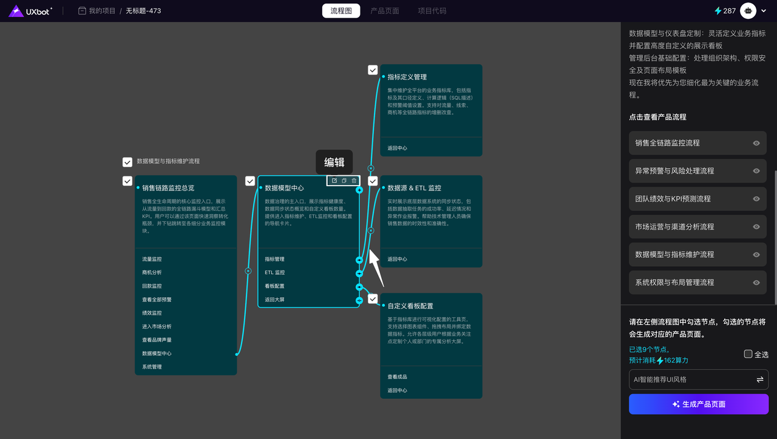The width and height of the screenshot is (777, 439).
Task: Switch to the 产品页面 tab
Action: pyautogui.click(x=385, y=11)
